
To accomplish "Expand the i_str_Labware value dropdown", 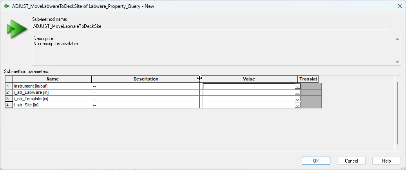I will coord(297,93).
